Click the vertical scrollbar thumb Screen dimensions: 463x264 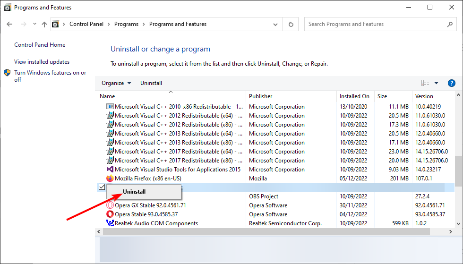(x=458, y=171)
